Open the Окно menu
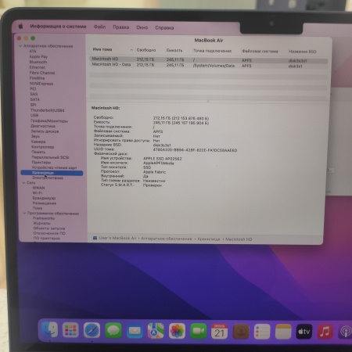352x352 pixels. click(142, 27)
